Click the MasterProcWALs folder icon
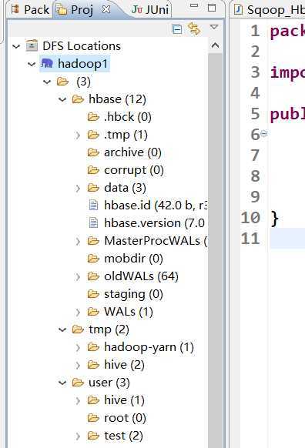This screenshot has height=448, width=305. [93, 241]
